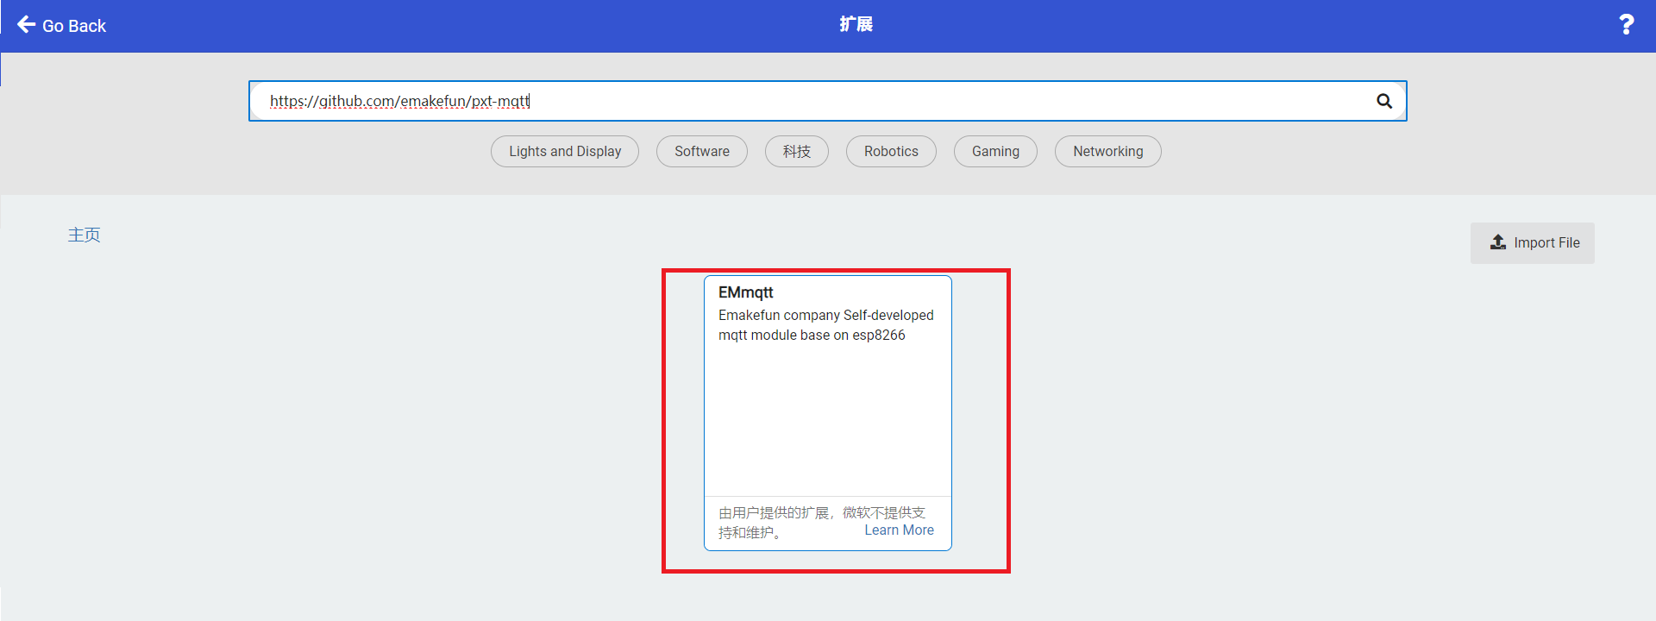This screenshot has height=621, width=1656.
Task: Filter extensions by Networking tag
Action: pos(1108,151)
